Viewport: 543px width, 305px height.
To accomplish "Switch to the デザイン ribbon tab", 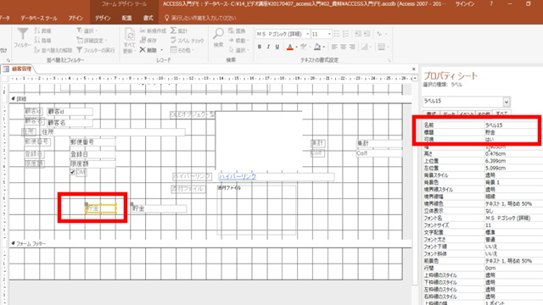I will pyautogui.click(x=103, y=18).
